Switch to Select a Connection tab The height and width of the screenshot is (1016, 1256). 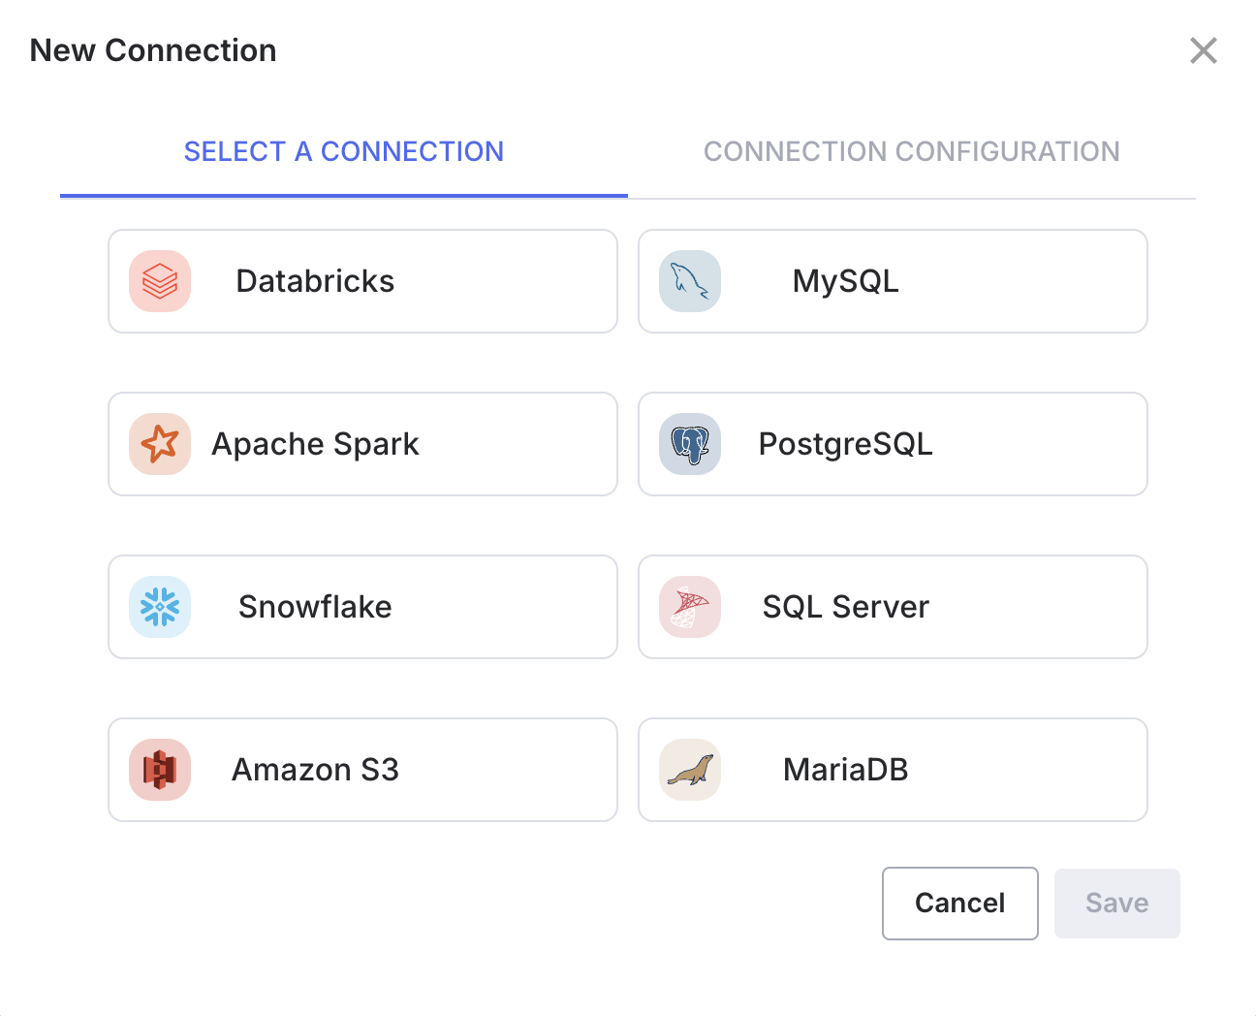coord(344,151)
